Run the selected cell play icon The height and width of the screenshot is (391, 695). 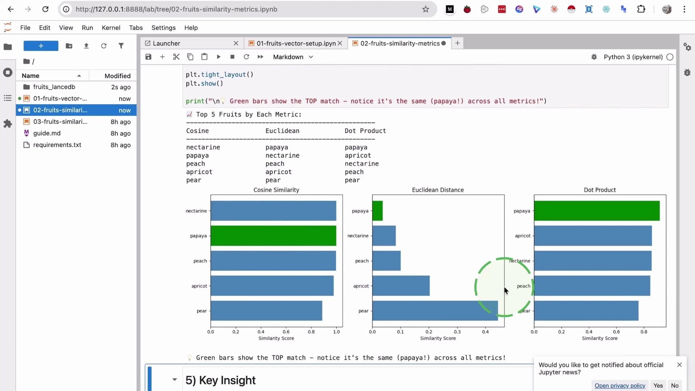pos(218,57)
